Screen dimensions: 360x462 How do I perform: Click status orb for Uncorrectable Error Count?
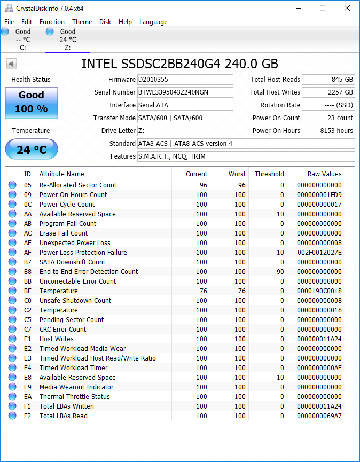pos(12,281)
